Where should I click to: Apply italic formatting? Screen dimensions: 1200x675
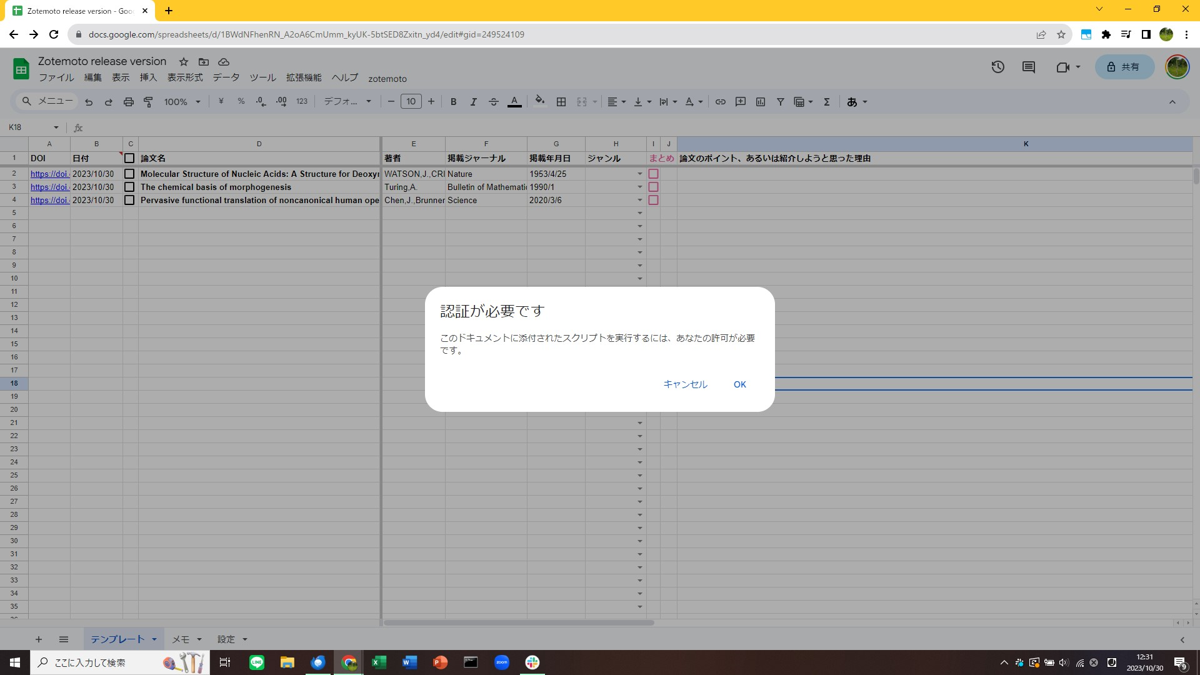(x=473, y=101)
